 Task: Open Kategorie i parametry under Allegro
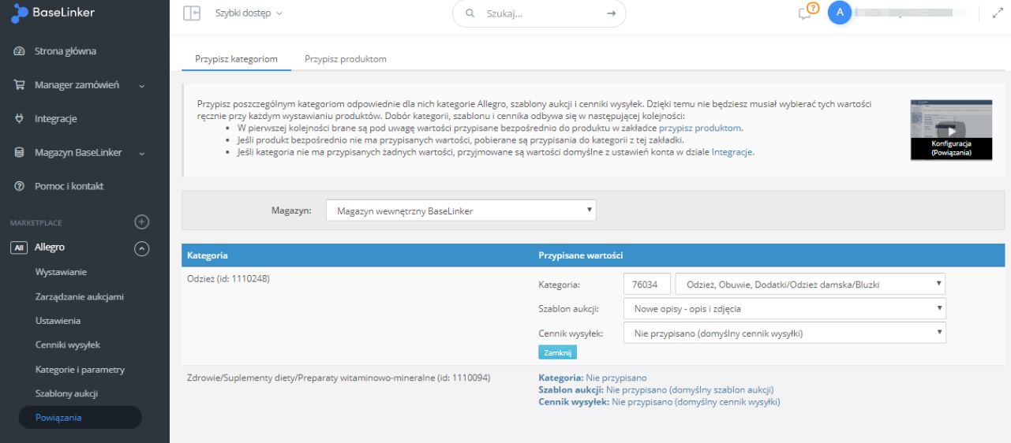tap(81, 370)
